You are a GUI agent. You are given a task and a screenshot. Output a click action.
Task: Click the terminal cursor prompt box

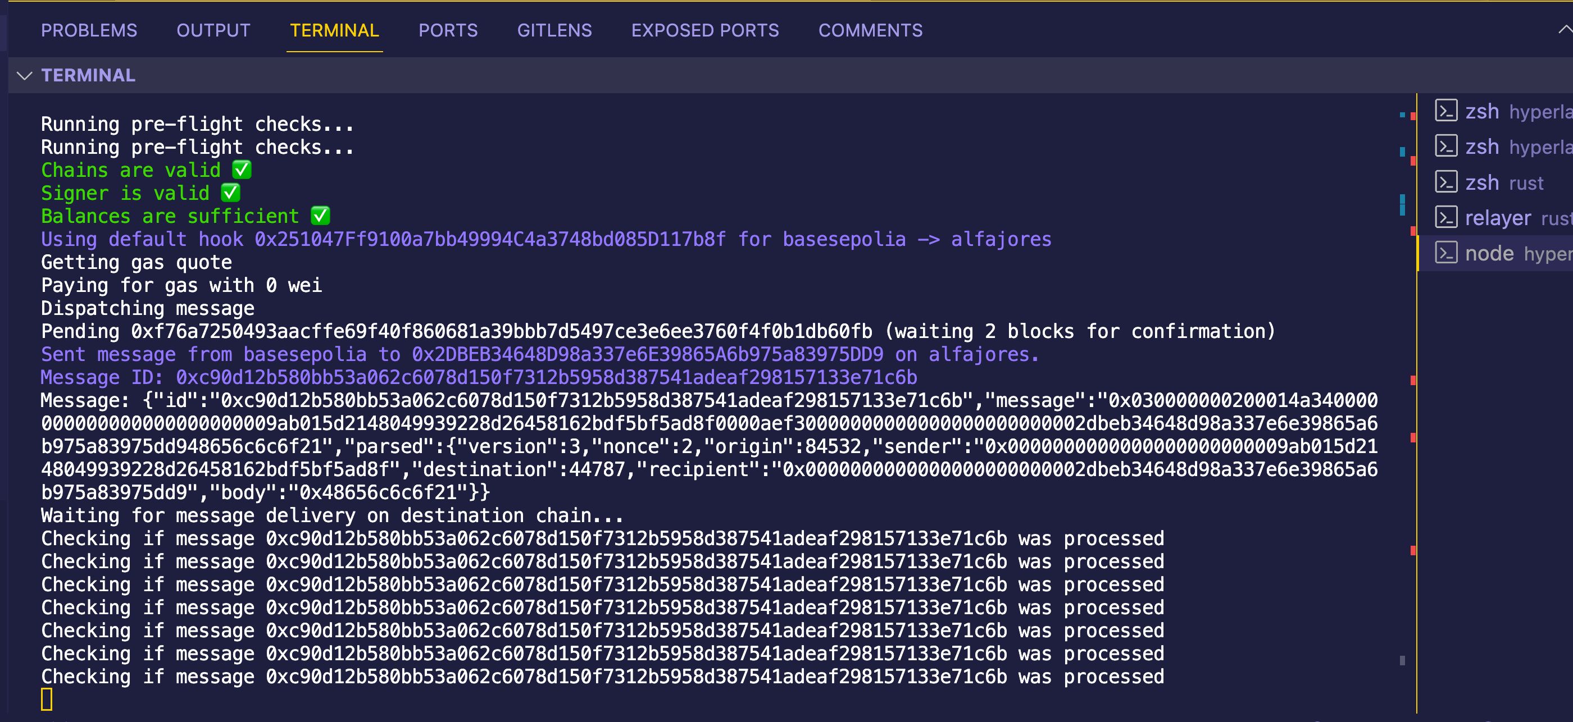(x=47, y=700)
